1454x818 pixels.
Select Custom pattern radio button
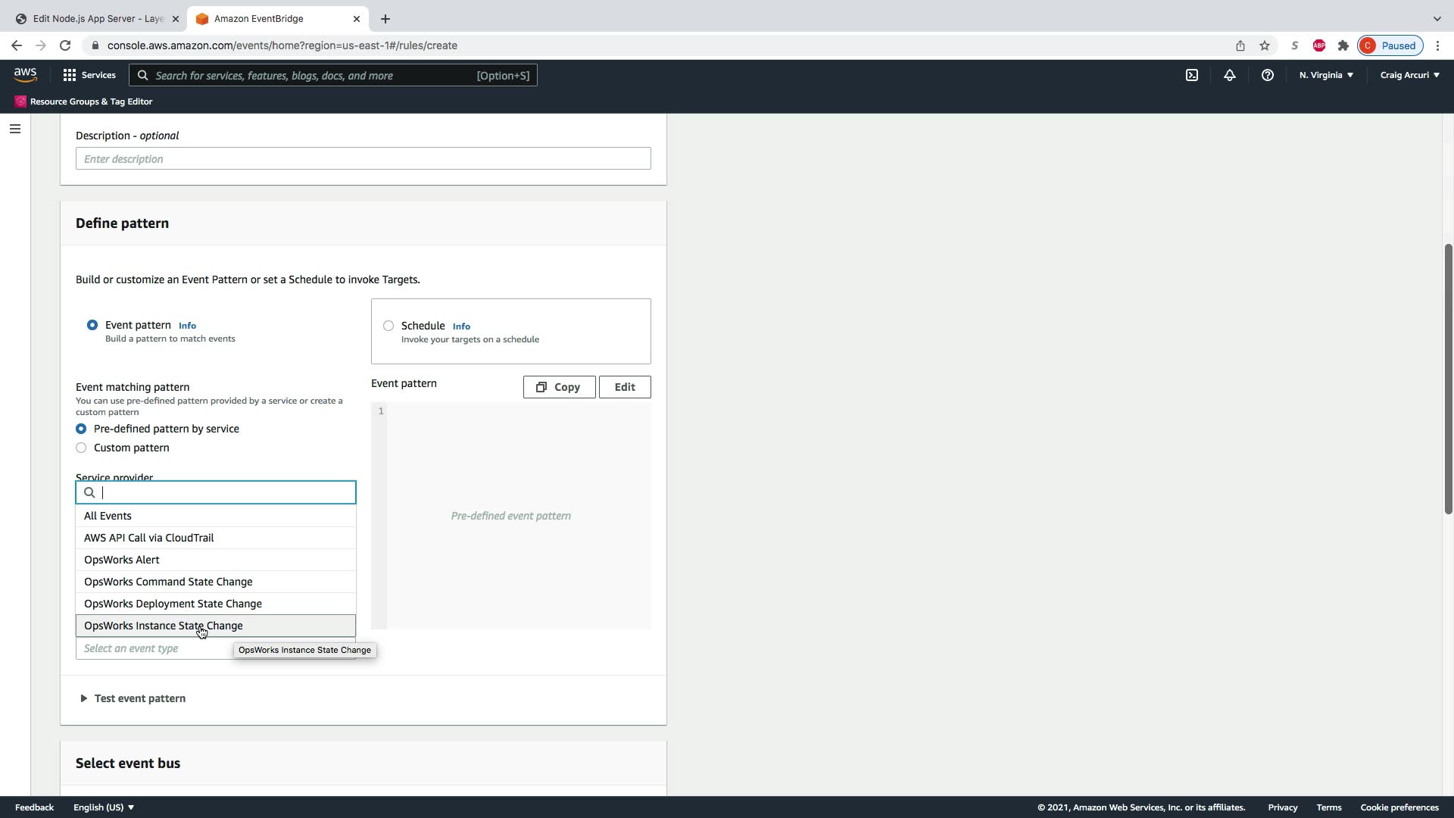[x=81, y=448]
